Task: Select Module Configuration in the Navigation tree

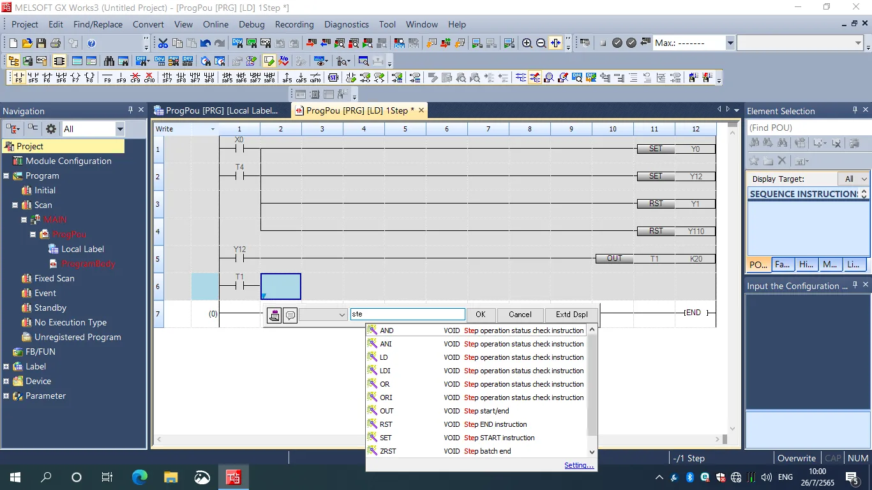Action: [x=63, y=161]
